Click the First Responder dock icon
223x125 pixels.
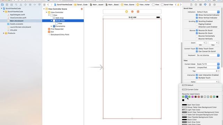(132, 11)
